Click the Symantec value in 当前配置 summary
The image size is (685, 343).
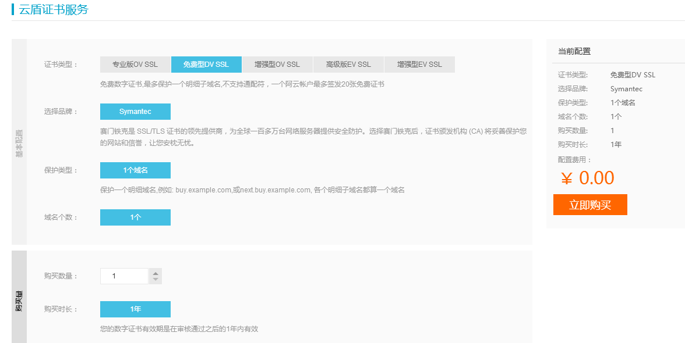coord(627,89)
